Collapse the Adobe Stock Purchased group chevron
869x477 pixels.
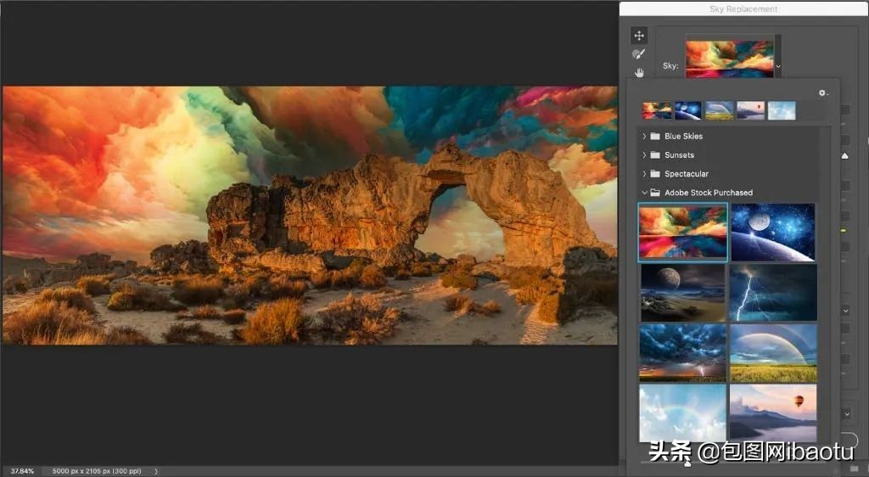(x=644, y=193)
